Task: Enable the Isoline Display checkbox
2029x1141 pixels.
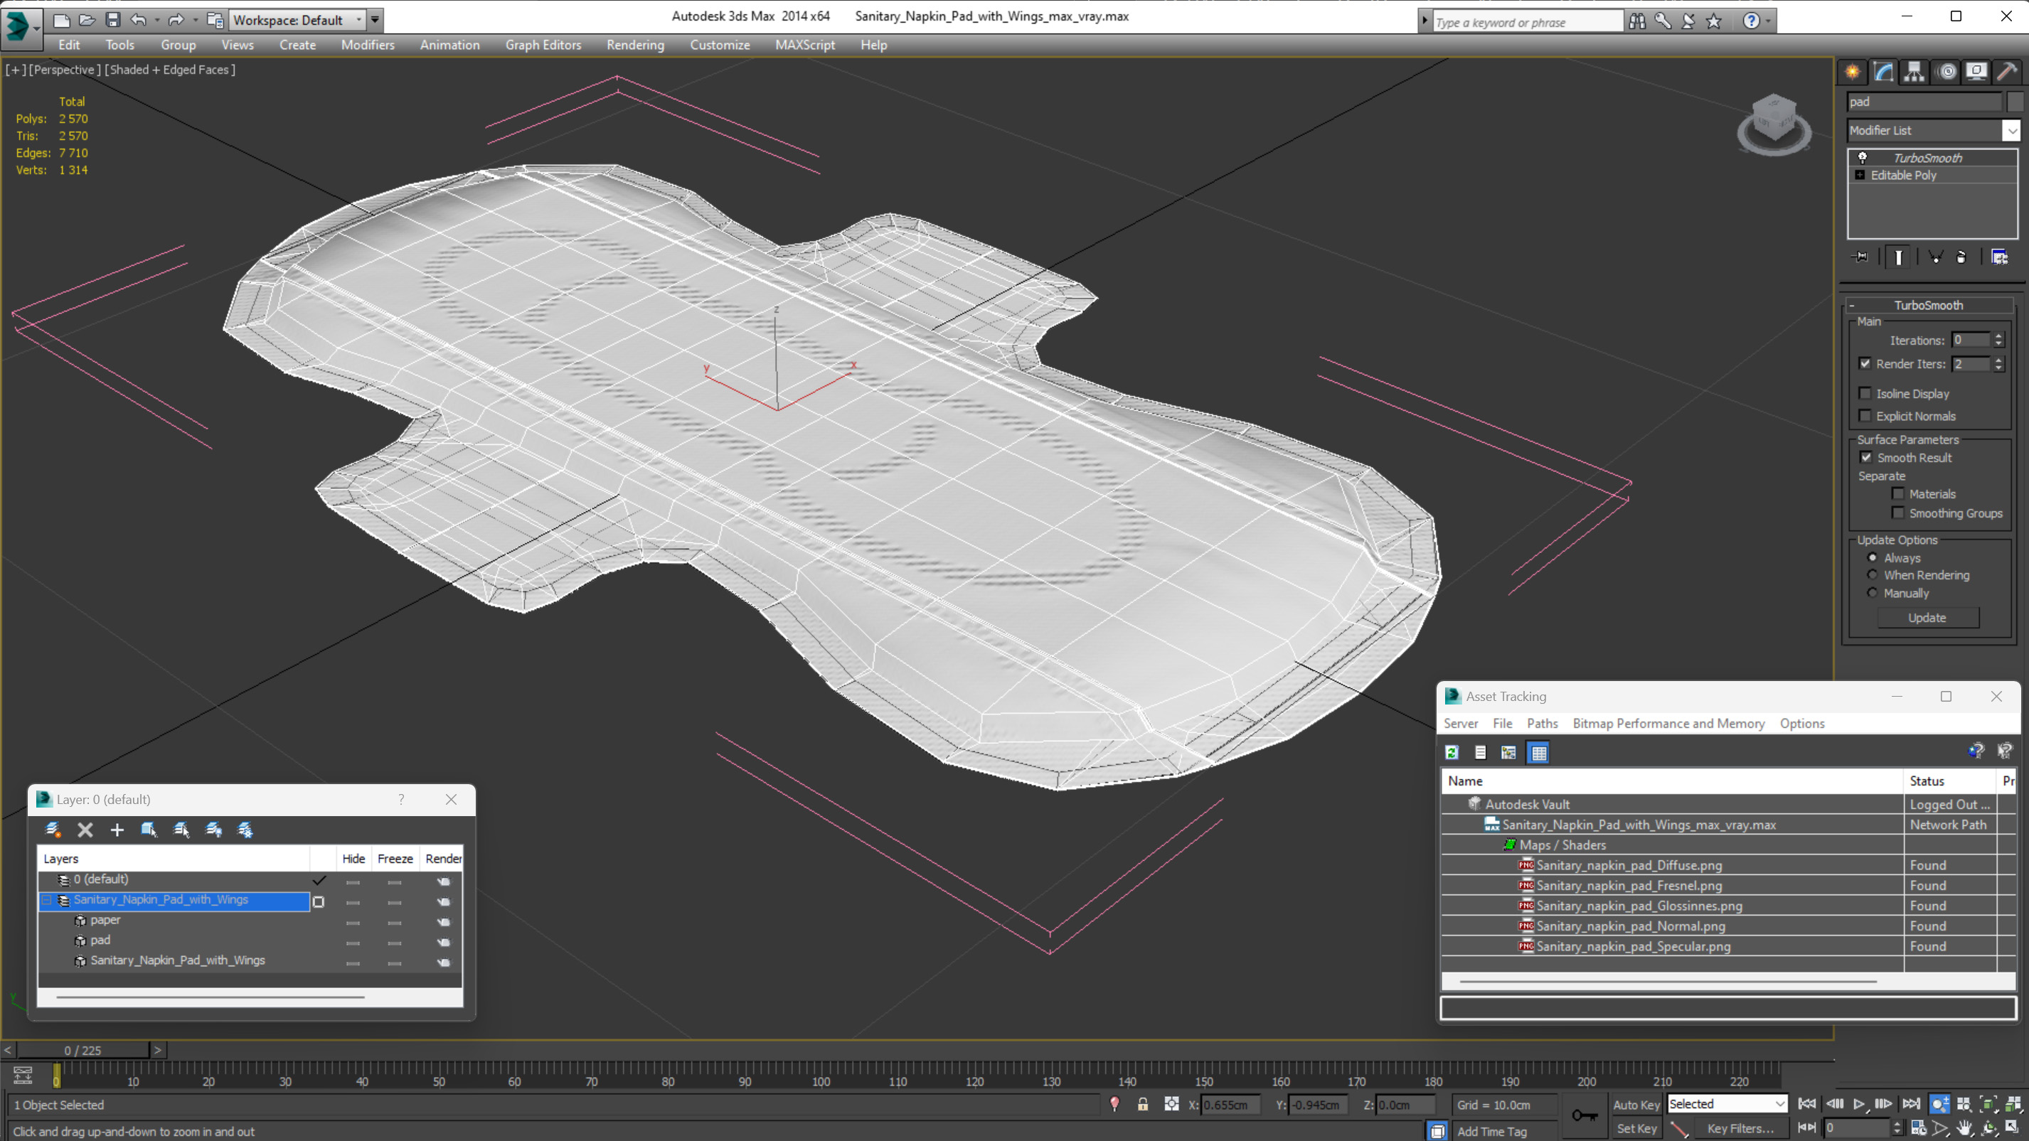Action: click(x=1865, y=393)
